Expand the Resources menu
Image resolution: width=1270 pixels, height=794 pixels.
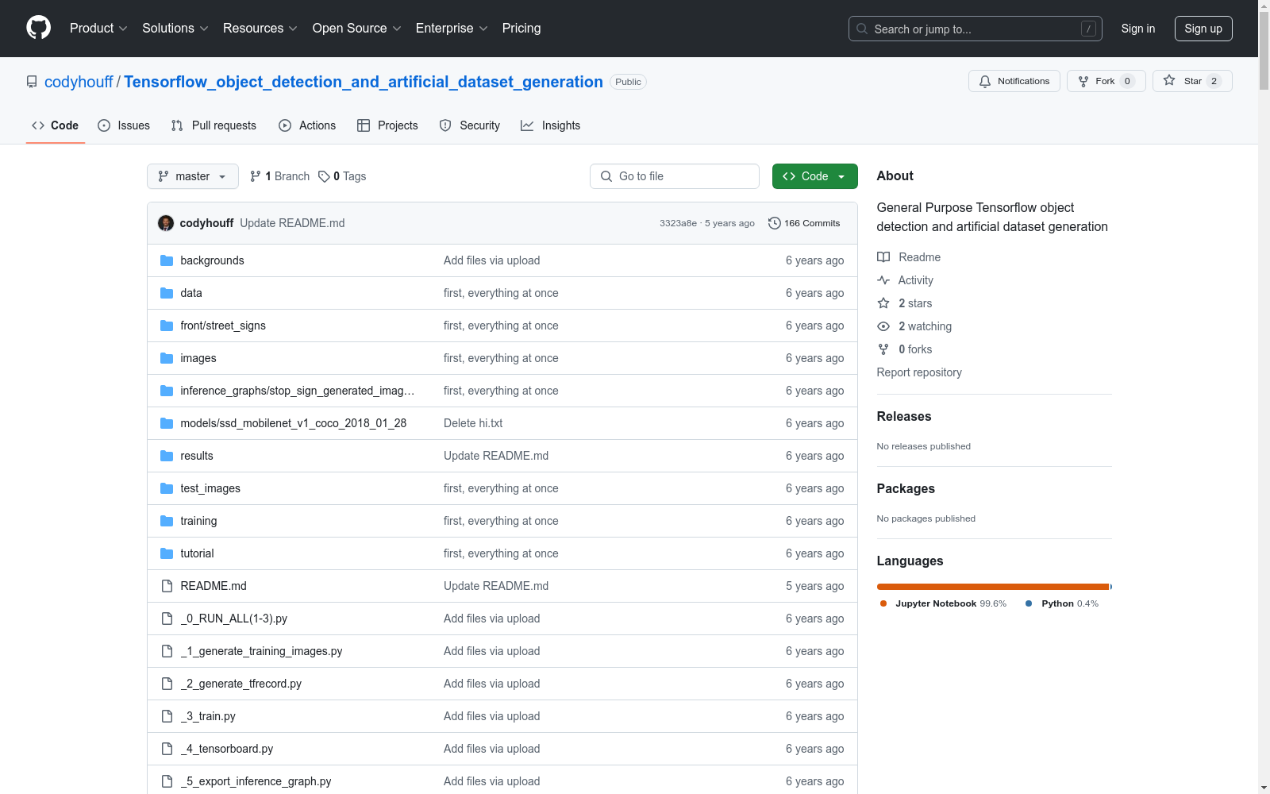pos(260,29)
